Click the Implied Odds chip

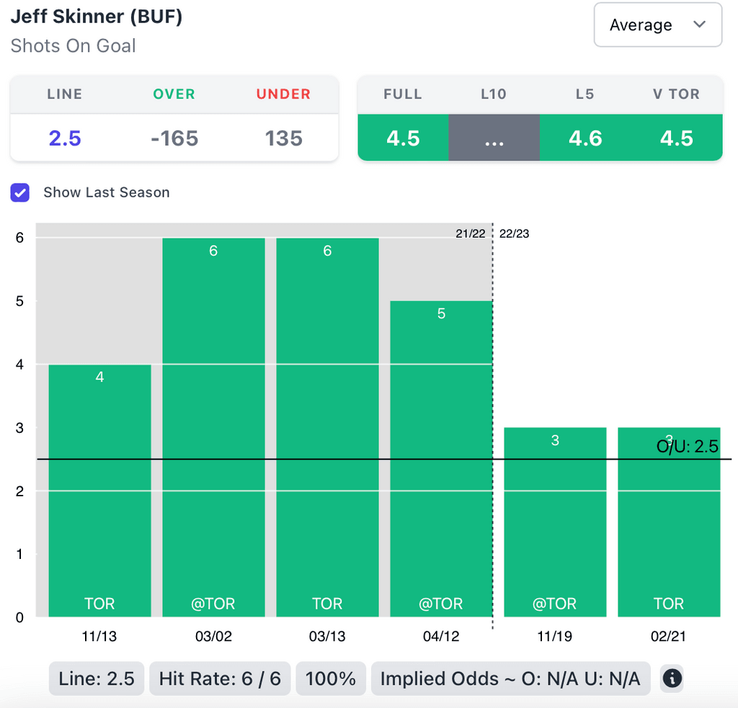510,678
